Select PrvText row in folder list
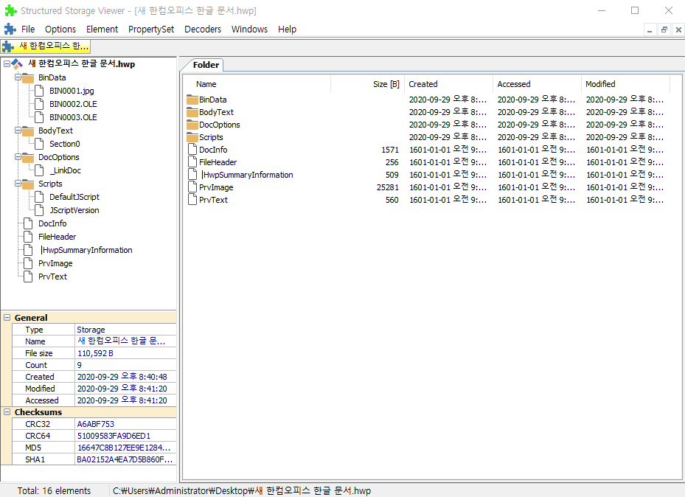Screen dimensions: 685x497 pos(426,200)
